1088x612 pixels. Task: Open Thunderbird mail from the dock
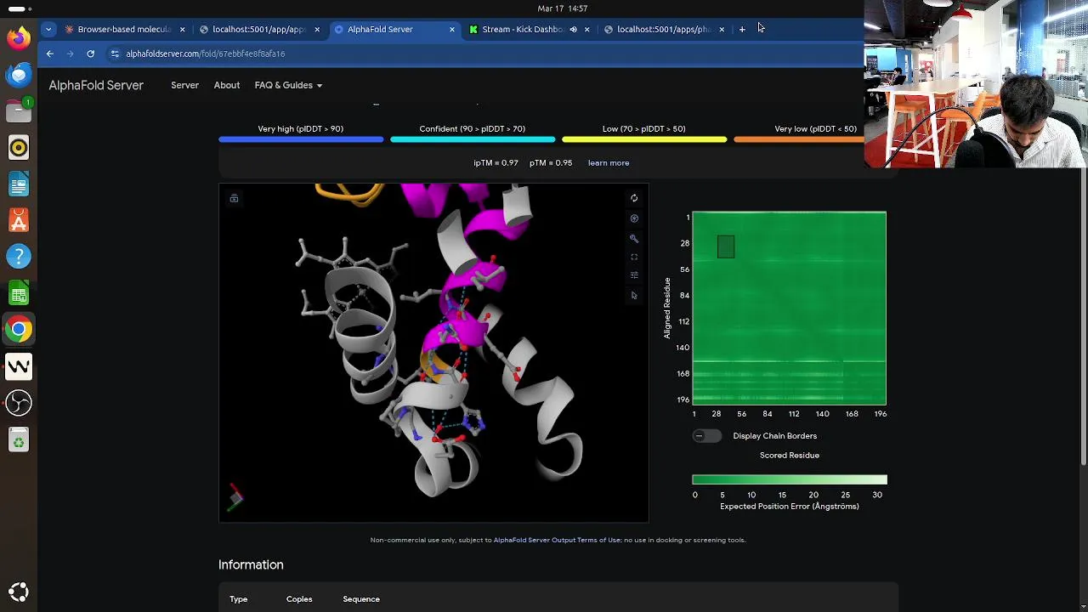pos(19,74)
